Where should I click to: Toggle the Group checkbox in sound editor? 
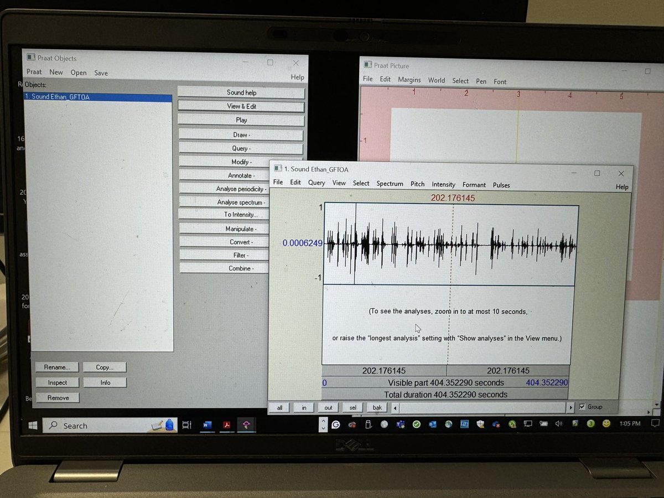[x=582, y=407]
